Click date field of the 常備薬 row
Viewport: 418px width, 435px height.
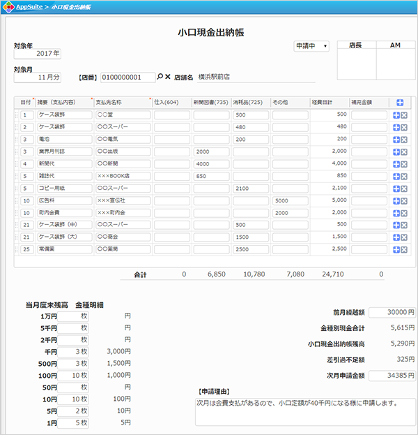click(x=27, y=249)
